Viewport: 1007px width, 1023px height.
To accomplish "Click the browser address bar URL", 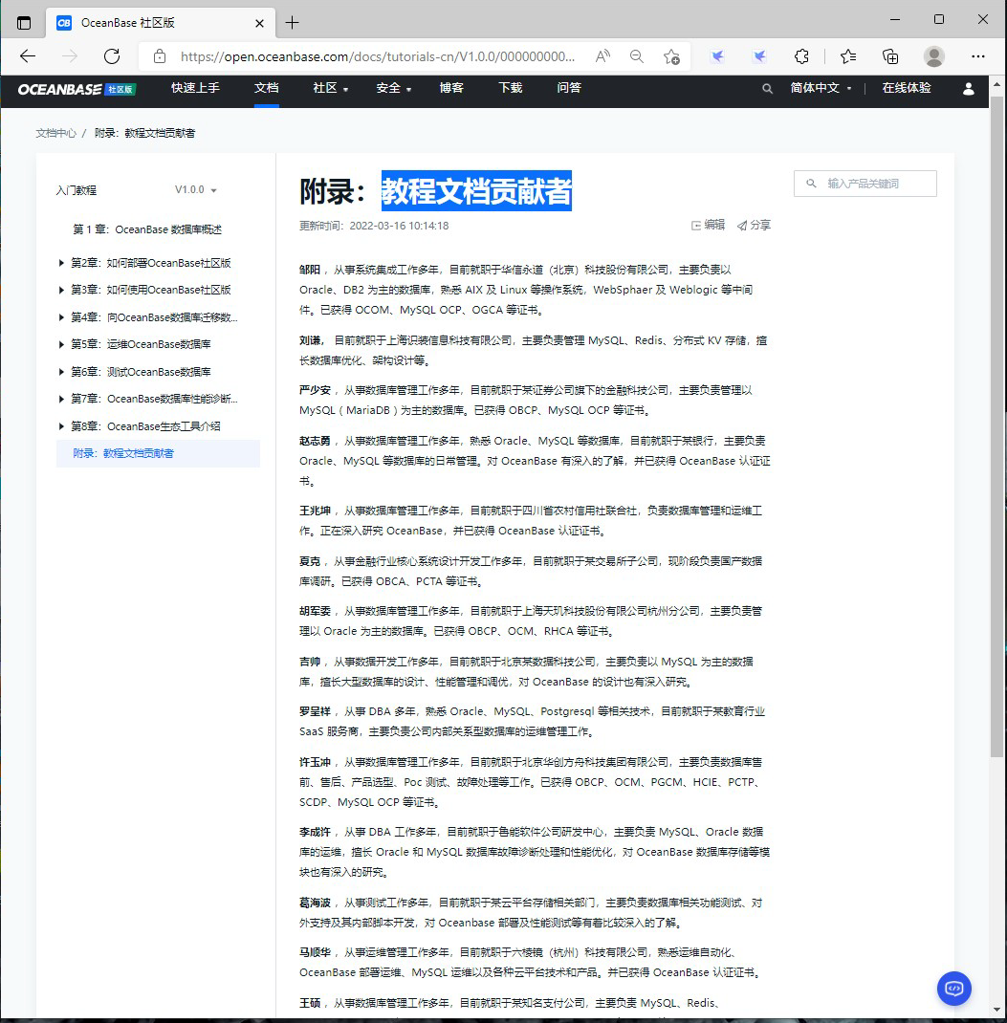I will click(377, 56).
